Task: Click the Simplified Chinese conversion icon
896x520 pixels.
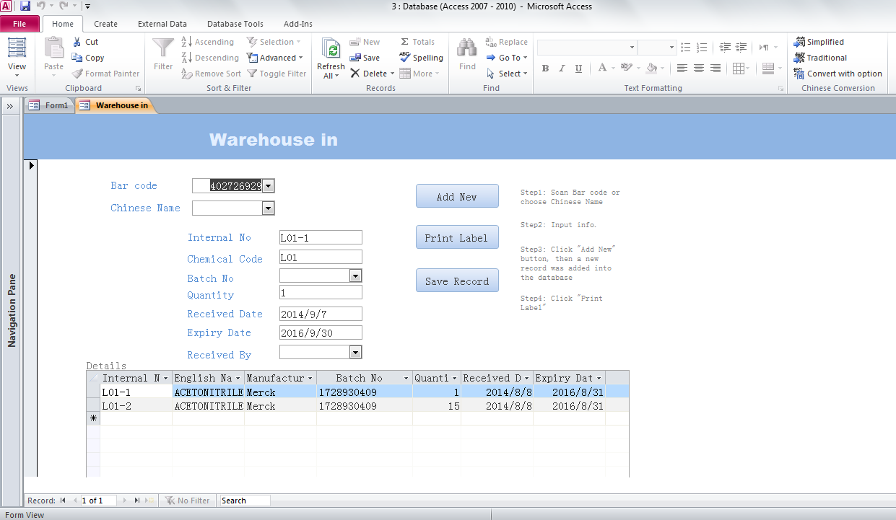Action: point(800,42)
